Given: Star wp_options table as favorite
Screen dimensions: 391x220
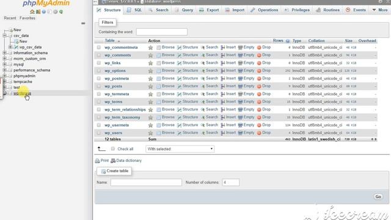Looking at the screenshot, I should coord(151,71).
